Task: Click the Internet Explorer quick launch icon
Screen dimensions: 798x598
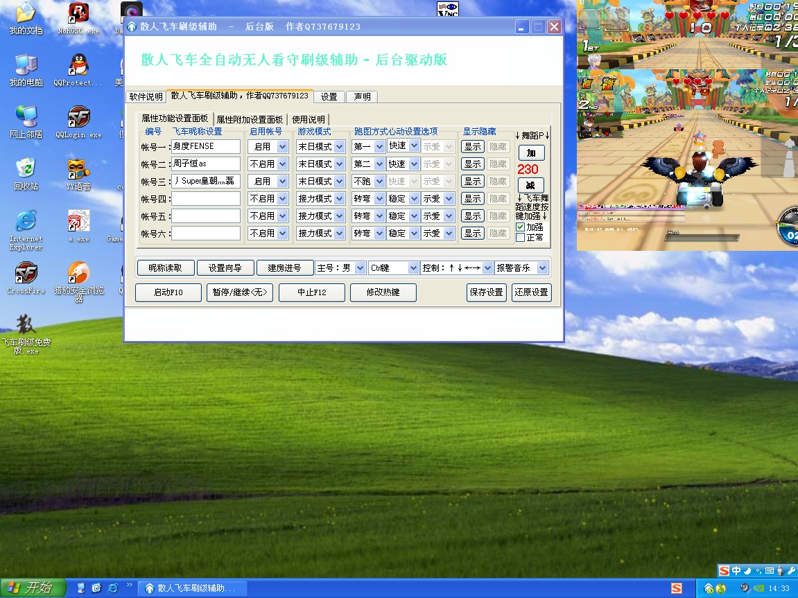Action: [x=112, y=588]
